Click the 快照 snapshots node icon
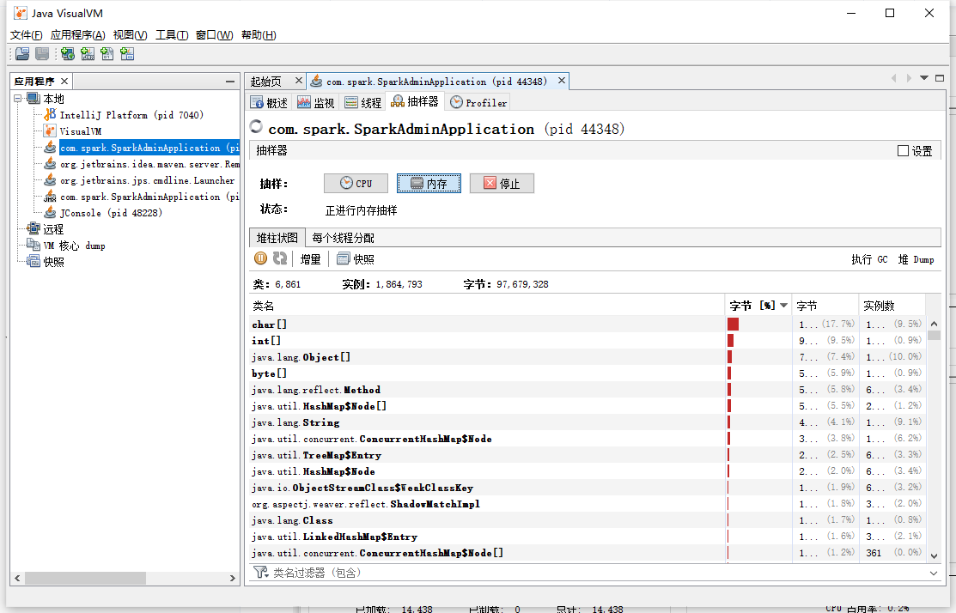 (x=33, y=262)
